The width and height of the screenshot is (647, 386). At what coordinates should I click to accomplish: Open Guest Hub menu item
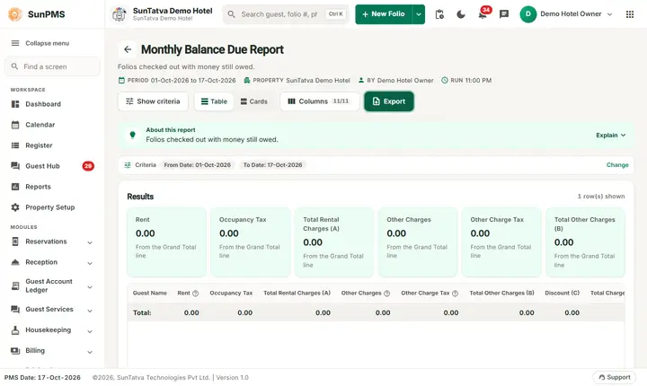click(x=52, y=166)
